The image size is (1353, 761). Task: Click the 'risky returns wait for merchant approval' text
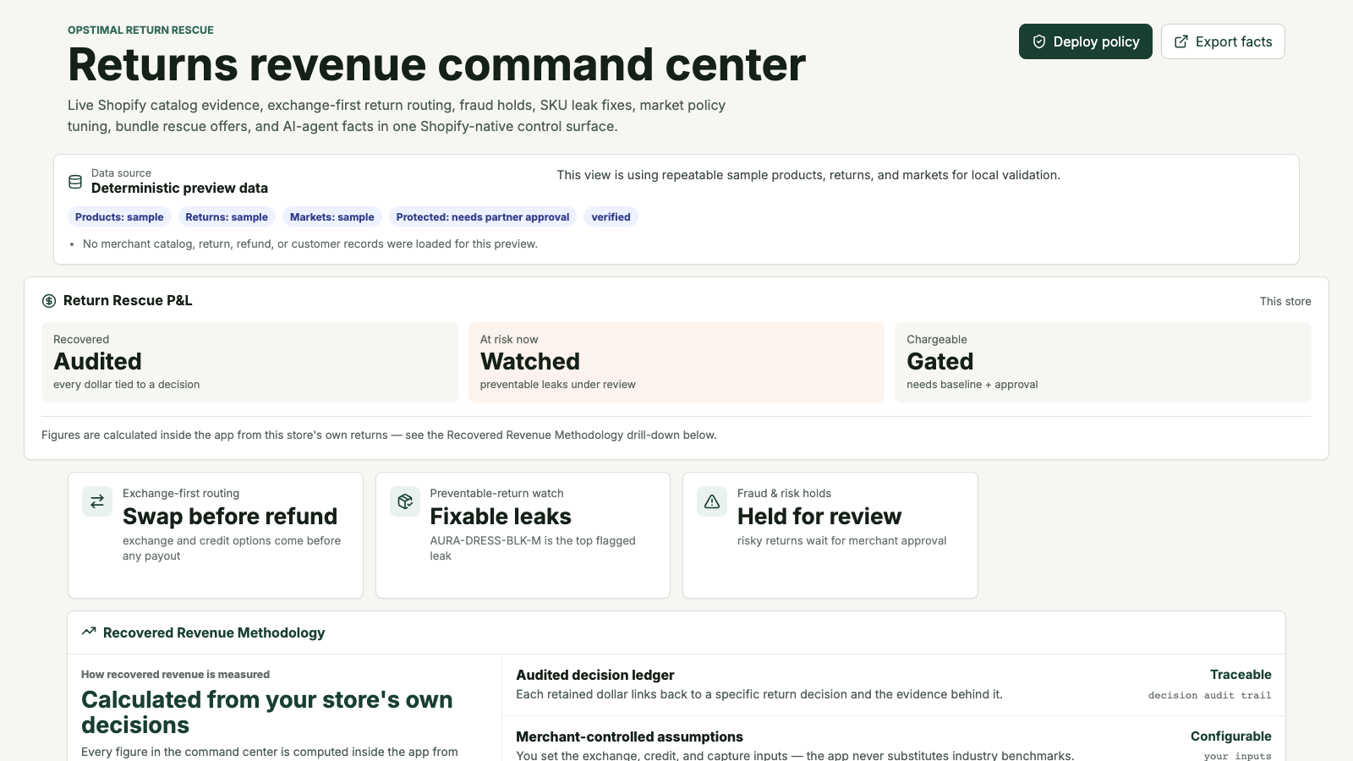pos(841,541)
